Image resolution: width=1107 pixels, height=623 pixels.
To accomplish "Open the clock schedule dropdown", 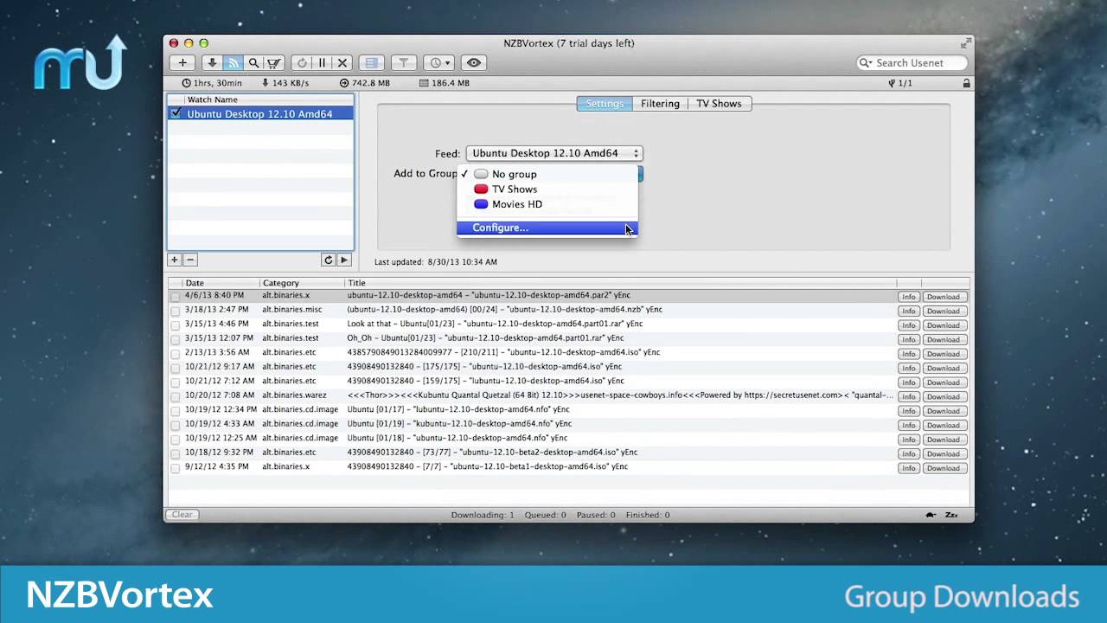I will [x=438, y=62].
